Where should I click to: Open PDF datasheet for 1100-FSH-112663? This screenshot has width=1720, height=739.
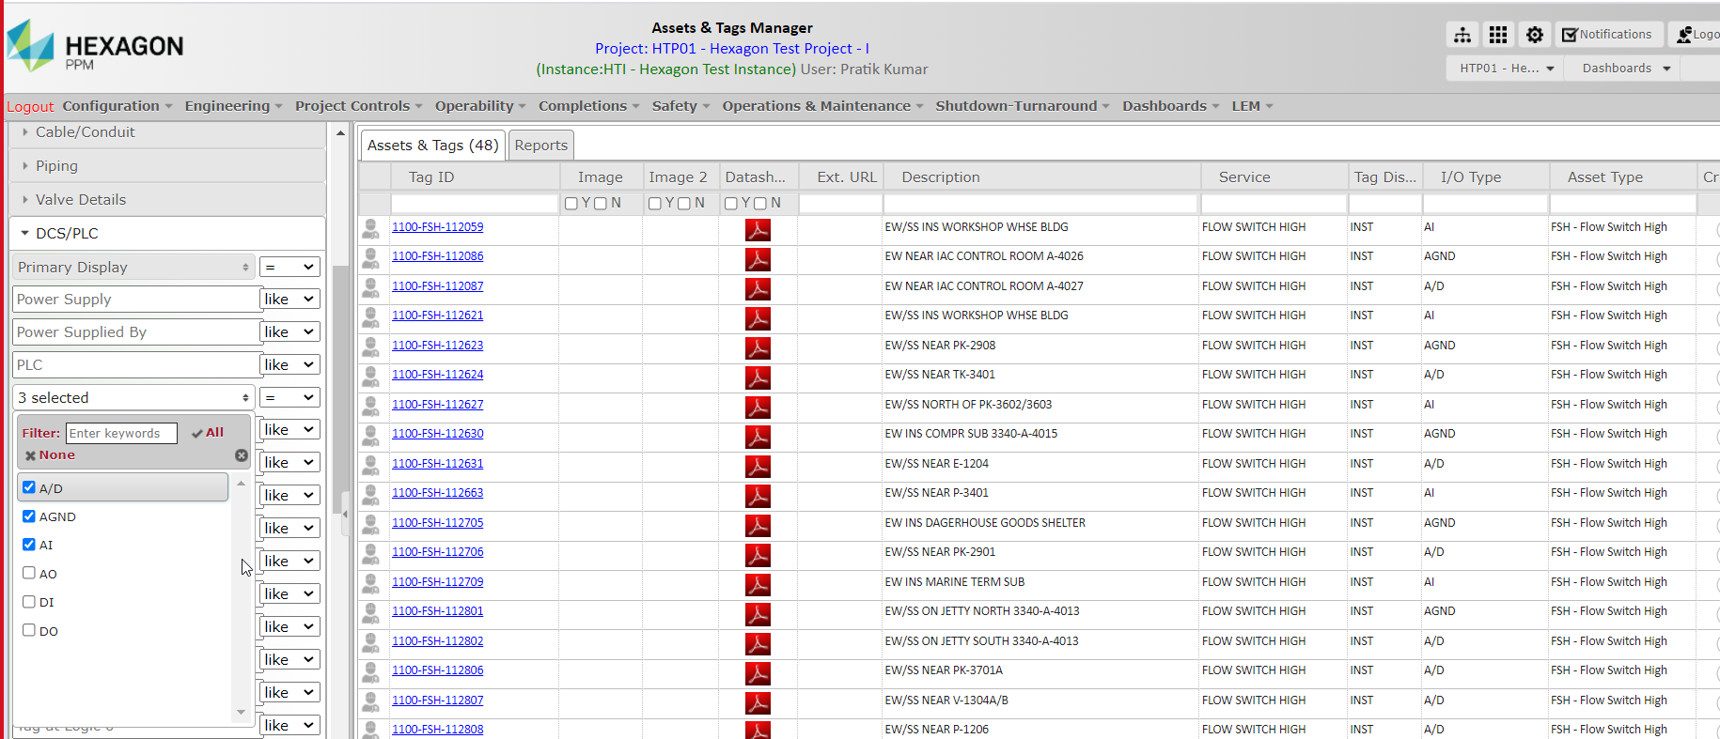[758, 496]
